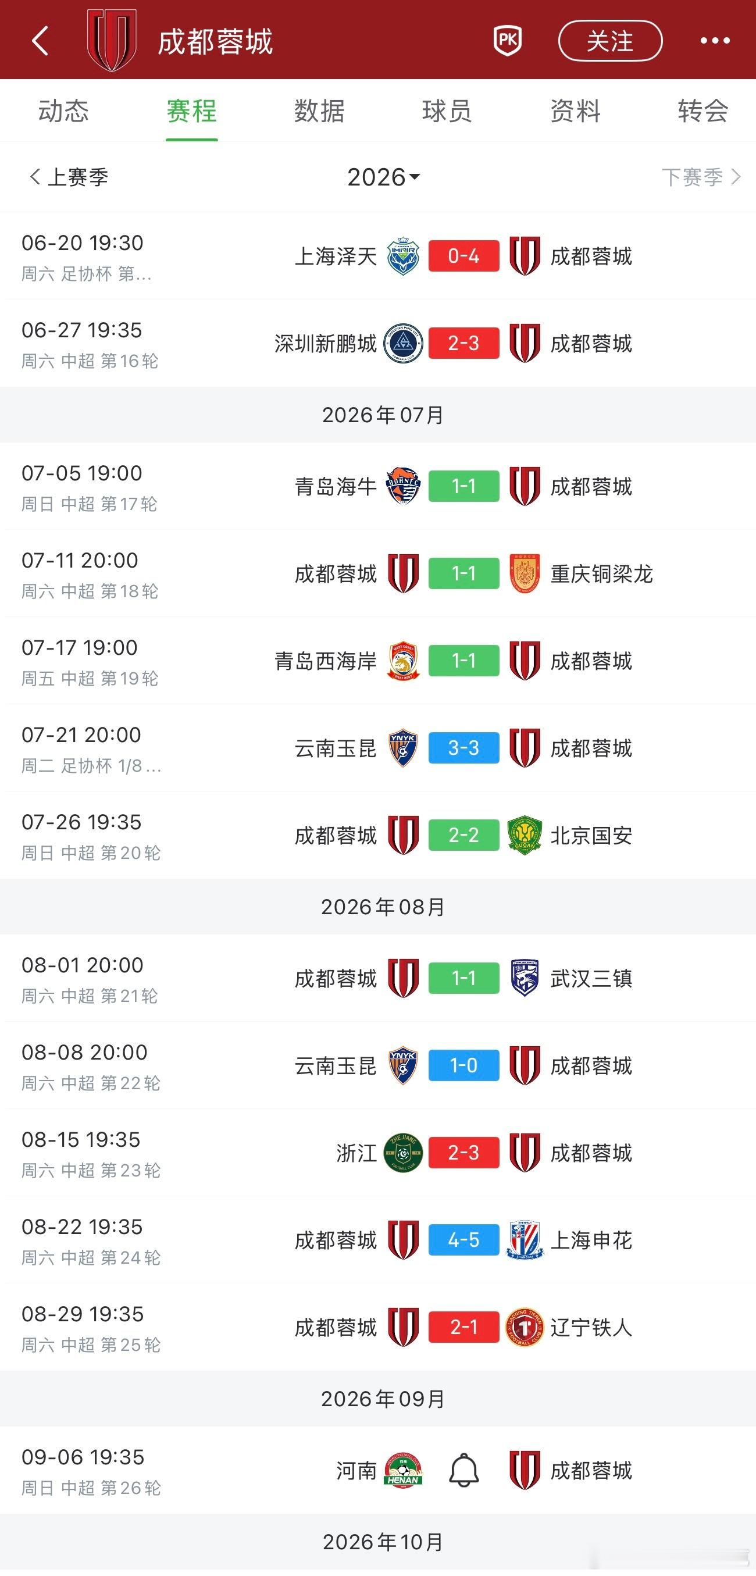Tap the Liaoning Tieren team badge
This screenshot has width=756, height=1576.
525,1327
